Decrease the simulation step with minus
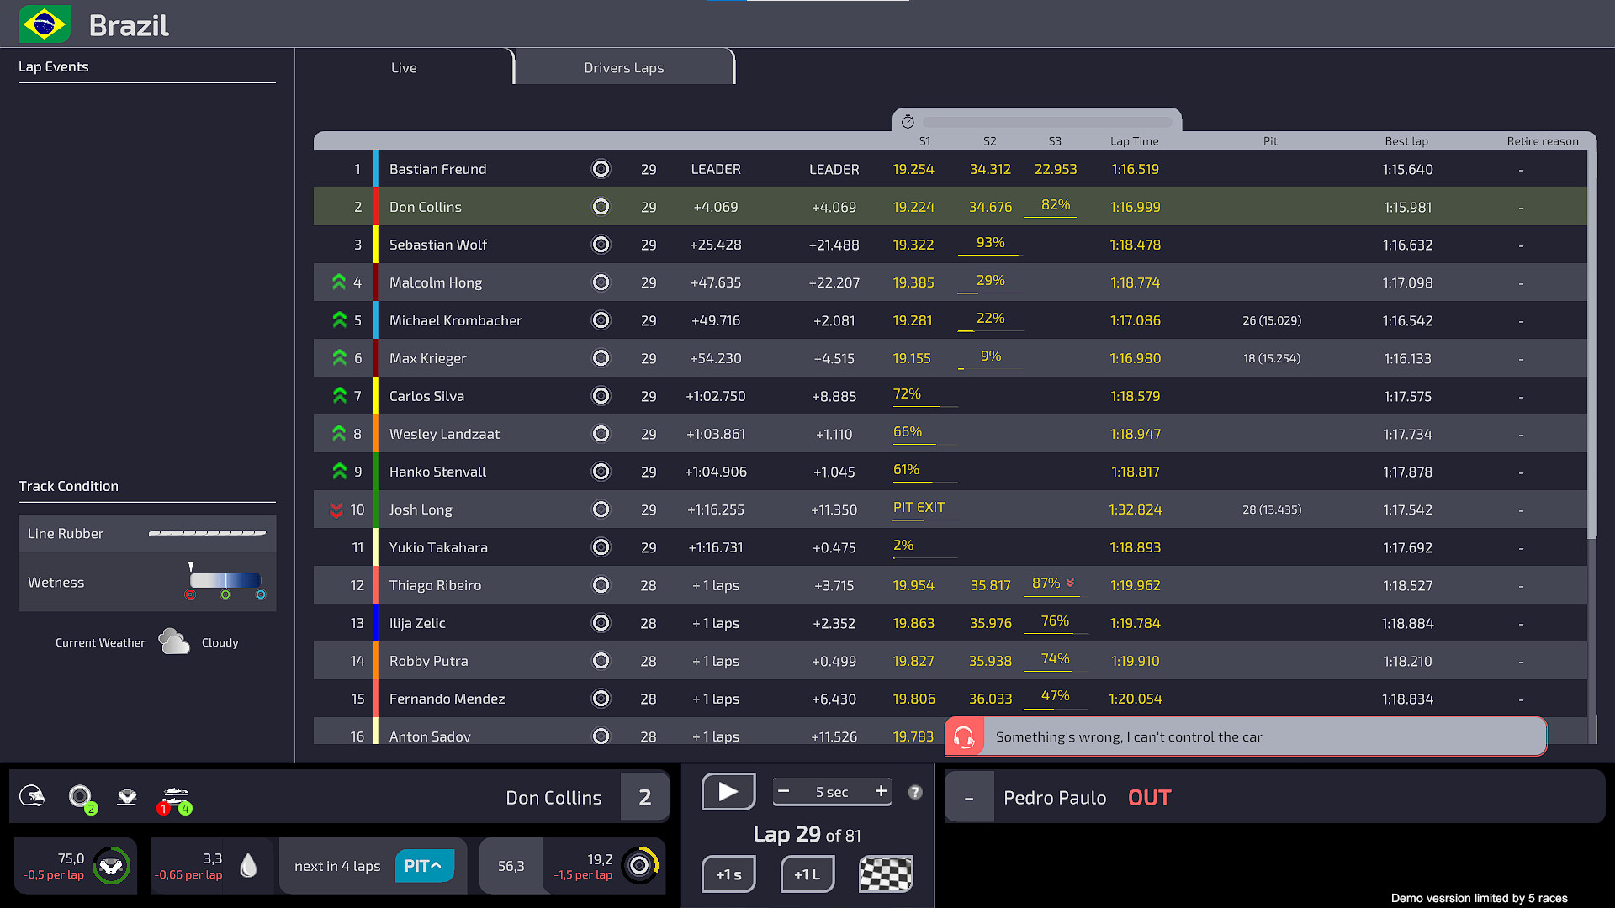Viewport: 1615px width, 908px height. [x=783, y=791]
